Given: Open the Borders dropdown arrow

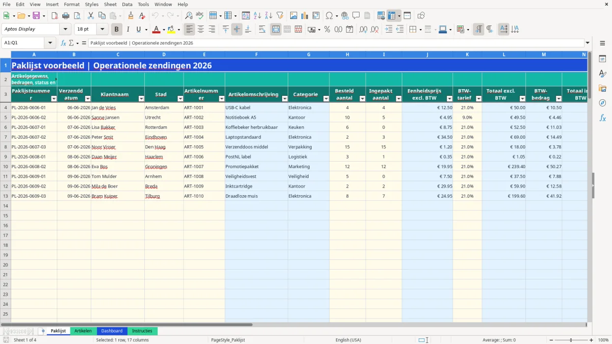Looking at the screenshot, I should pos(421,30).
